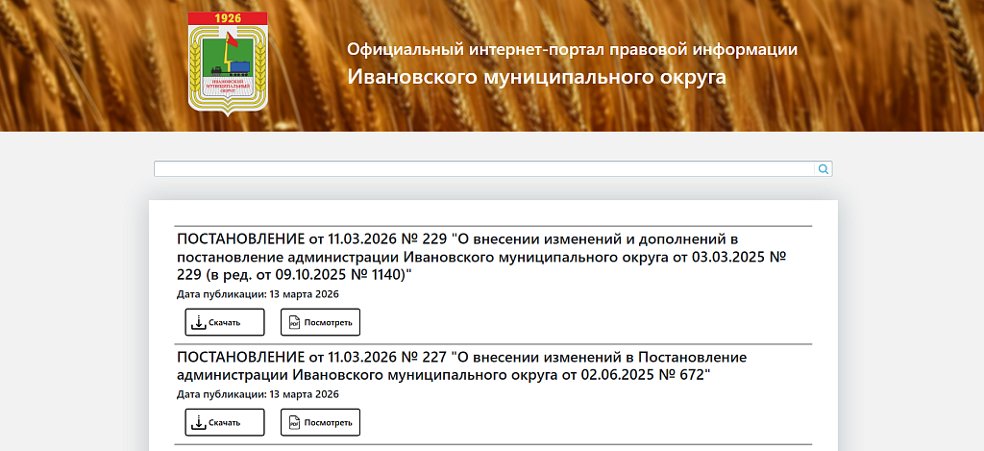Click PDF icon for resolution № 227
The image size is (984, 451).
click(x=294, y=422)
